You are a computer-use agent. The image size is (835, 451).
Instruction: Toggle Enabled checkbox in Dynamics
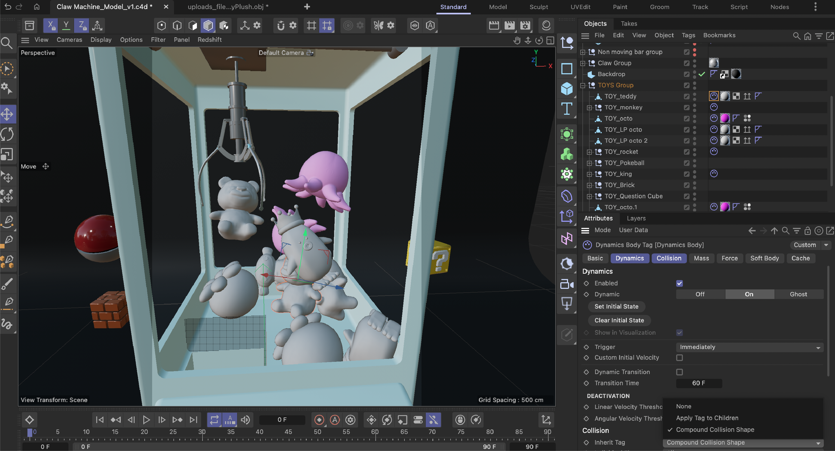pyautogui.click(x=679, y=283)
